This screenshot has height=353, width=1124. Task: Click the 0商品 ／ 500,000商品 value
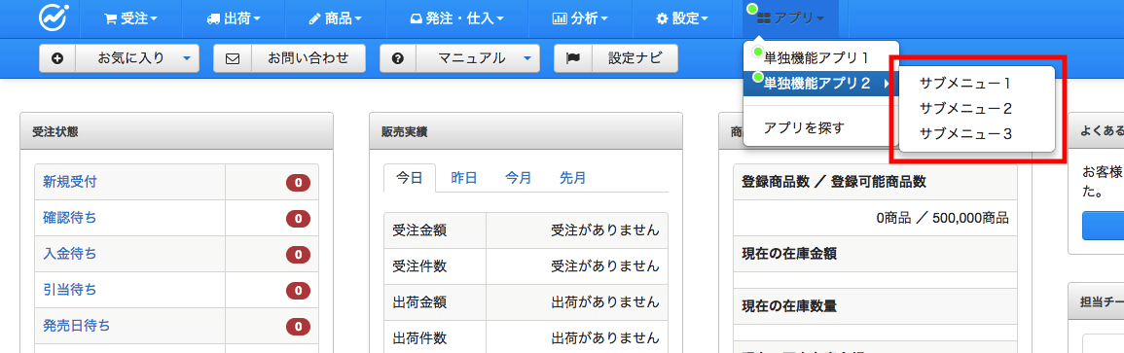tap(942, 218)
